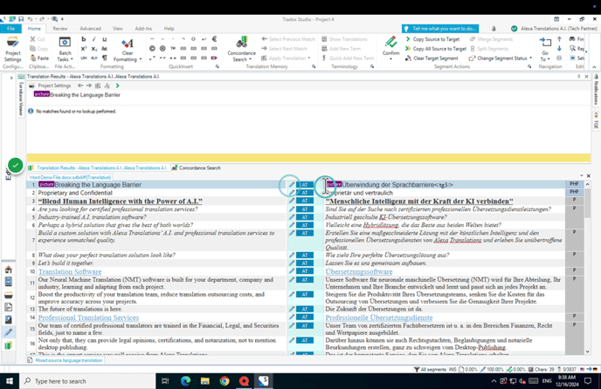The height and width of the screenshot is (389, 601).
Task: Apply superscript formatting icon
Action: tap(84, 49)
